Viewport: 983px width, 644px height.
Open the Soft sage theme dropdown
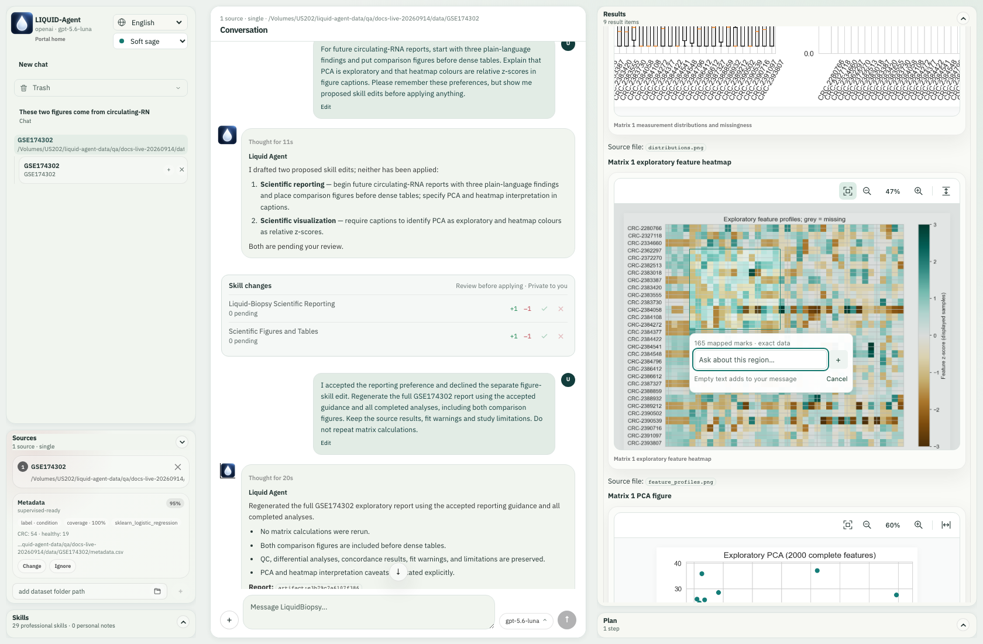point(150,41)
